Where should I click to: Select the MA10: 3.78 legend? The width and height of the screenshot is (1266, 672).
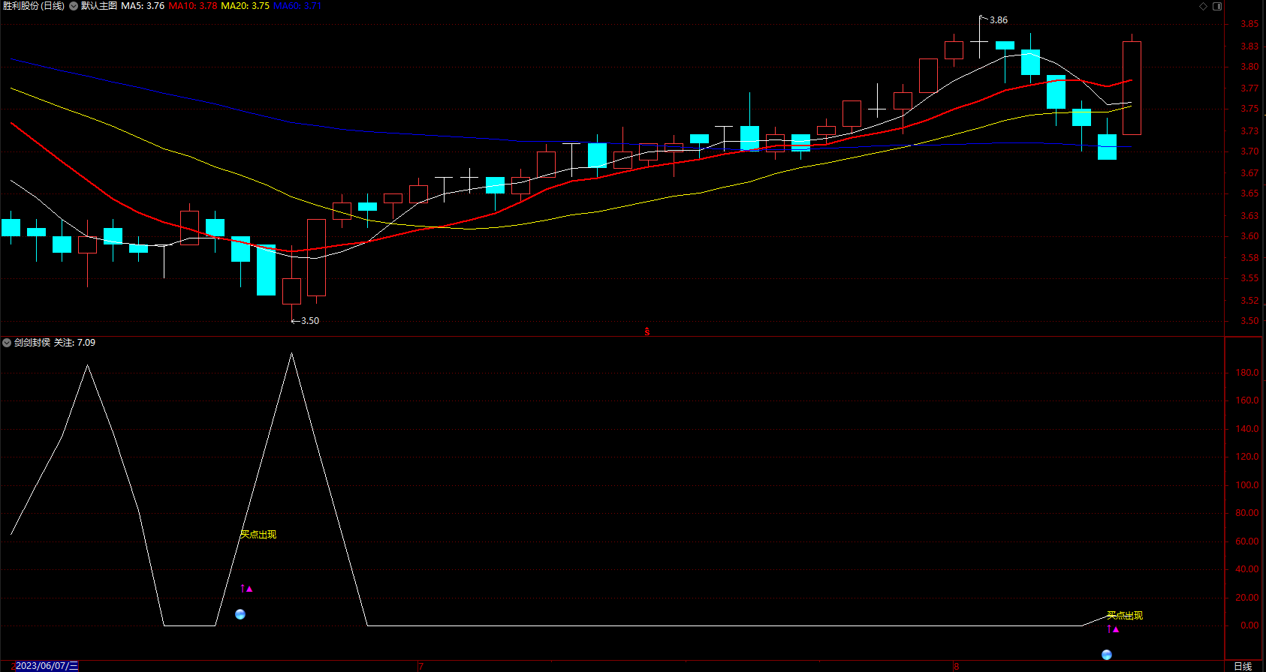pyautogui.click(x=193, y=6)
